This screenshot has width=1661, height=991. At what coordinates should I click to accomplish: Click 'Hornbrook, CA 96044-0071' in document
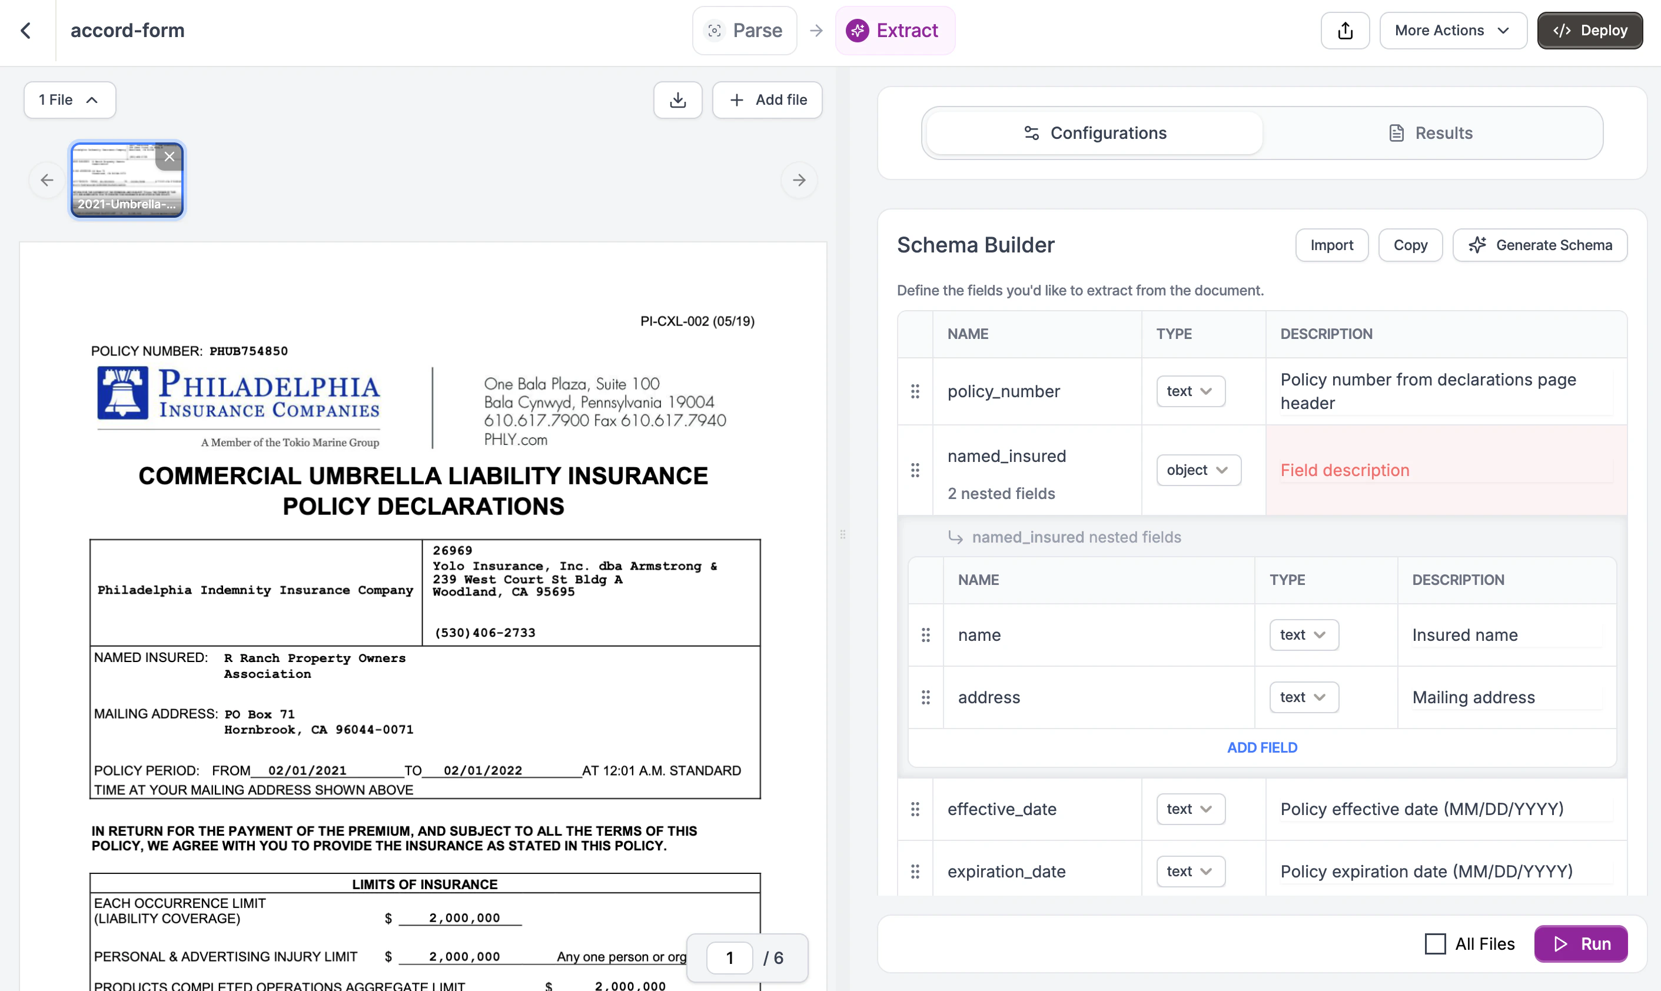pos(318,729)
